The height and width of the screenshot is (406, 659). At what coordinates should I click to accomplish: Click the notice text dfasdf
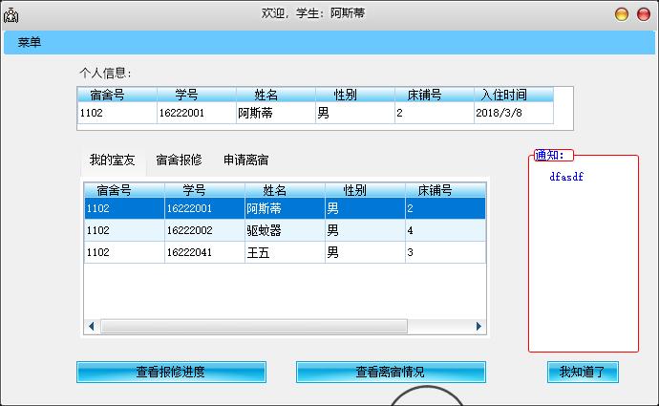(x=566, y=177)
